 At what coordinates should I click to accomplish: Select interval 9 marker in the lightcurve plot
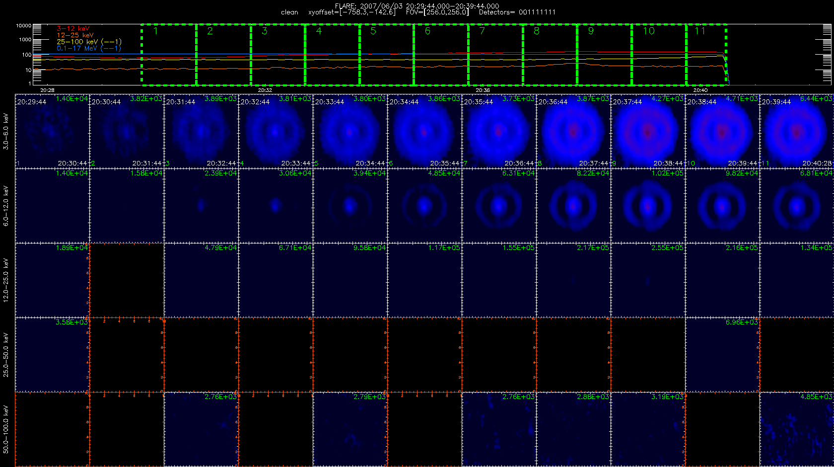click(591, 31)
